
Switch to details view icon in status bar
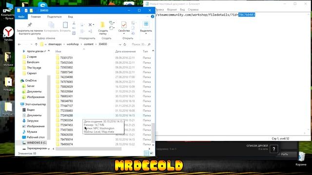pyautogui.click(x=146, y=153)
